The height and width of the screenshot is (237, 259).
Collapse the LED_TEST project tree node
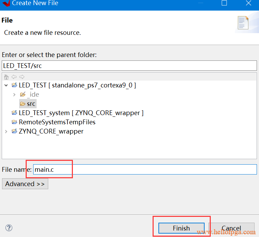point(6,85)
